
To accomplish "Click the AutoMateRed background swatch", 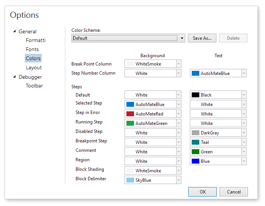I will click(x=130, y=114).
